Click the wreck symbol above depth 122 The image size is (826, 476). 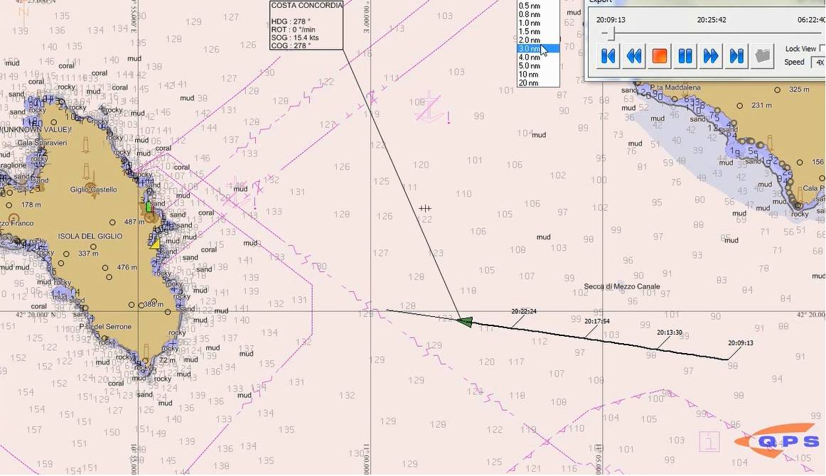click(425, 208)
